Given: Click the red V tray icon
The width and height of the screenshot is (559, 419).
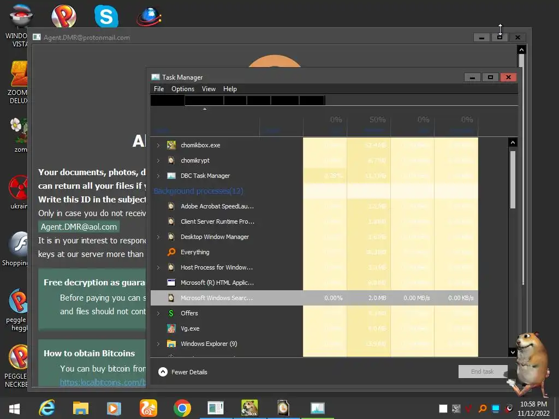Looking at the screenshot, I should 469,408.
